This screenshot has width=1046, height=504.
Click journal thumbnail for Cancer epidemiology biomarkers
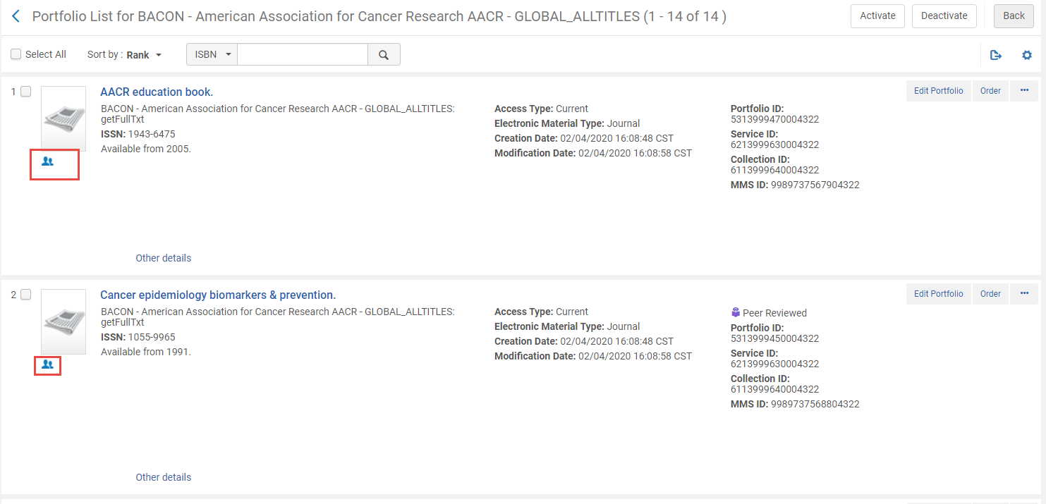[63, 321]
